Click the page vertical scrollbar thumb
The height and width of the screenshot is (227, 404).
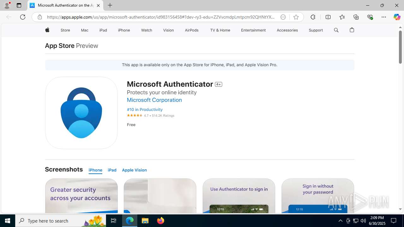coord(400,47)
